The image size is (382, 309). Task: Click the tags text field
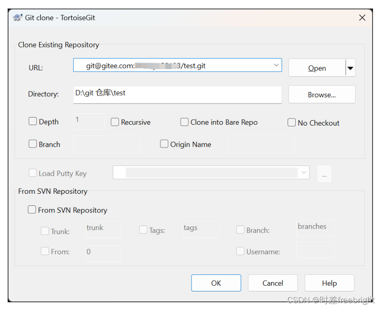pyautogui.click(x=201, y=230)
